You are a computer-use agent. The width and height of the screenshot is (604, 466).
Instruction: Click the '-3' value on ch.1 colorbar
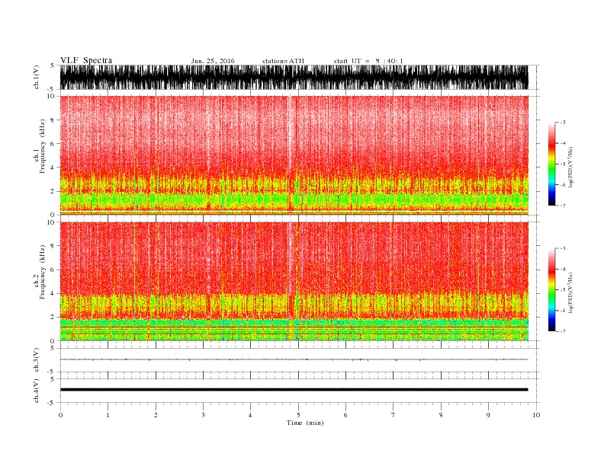tap(563, 123)
